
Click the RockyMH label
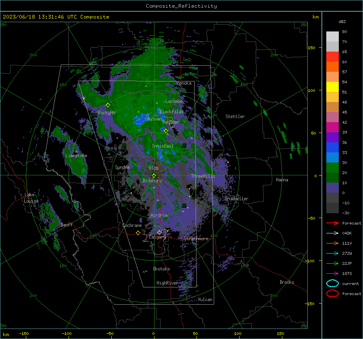click(106, 113)
